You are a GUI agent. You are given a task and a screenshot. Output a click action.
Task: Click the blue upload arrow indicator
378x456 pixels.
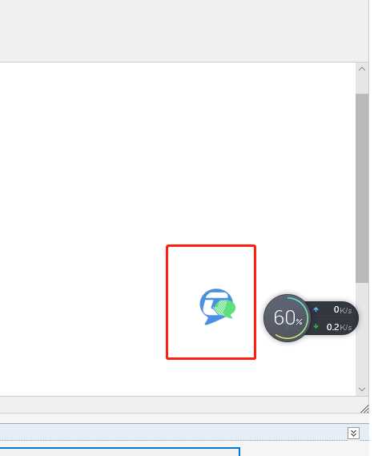pyautogui.click(x=316, y=309)
